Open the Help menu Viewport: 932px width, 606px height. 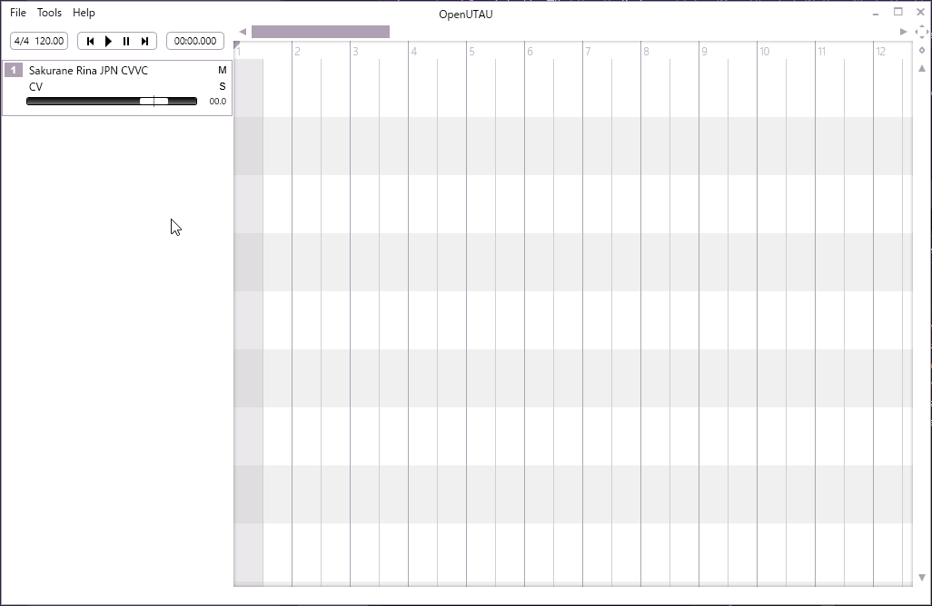(x=84, y=13)
